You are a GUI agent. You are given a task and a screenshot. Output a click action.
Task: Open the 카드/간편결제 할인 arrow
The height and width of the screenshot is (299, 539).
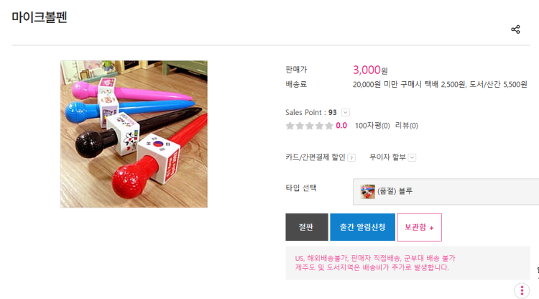click(x=351, y=157)
